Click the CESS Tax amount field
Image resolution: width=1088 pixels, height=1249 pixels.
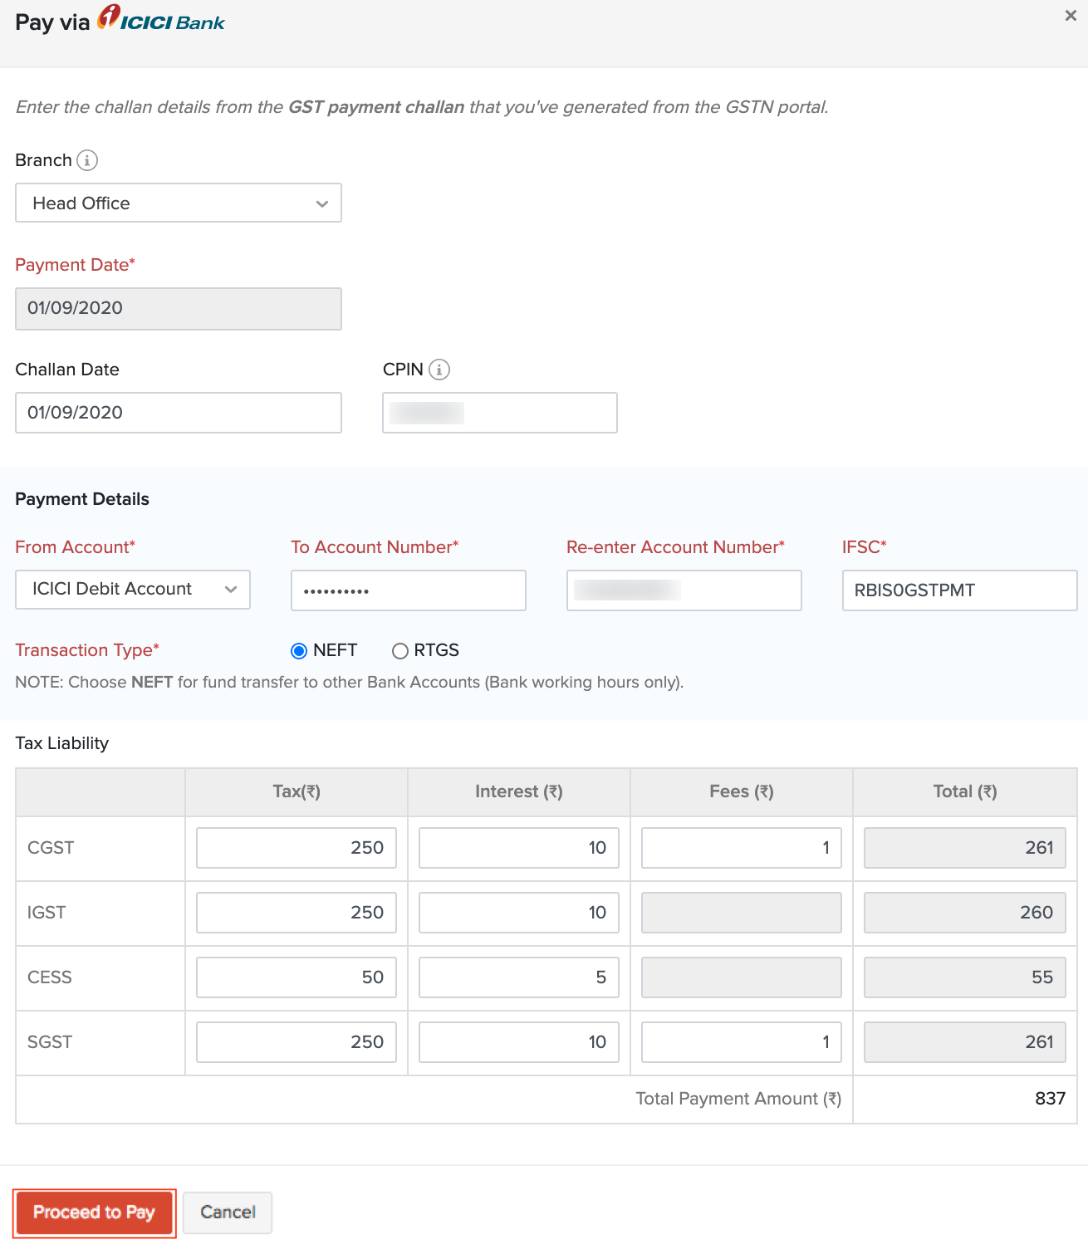297,977
